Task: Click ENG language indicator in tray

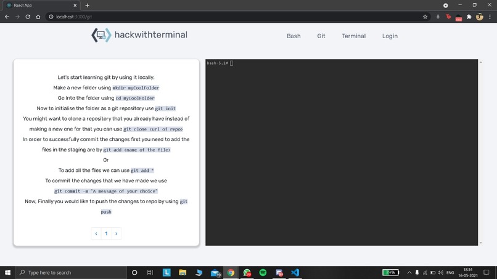Action: click(450, 273)
